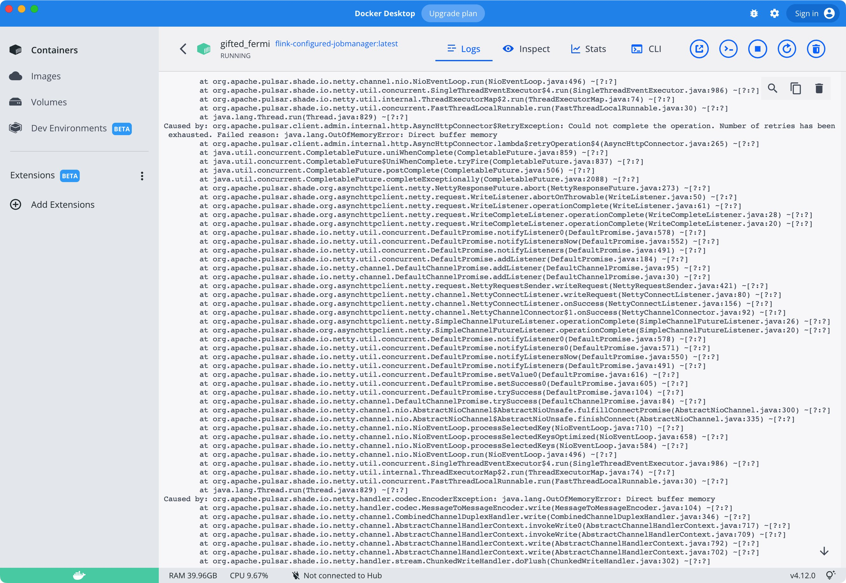Click the Add Extensions plus icon
Screen dimensions: 846x583
pos(15,205)
